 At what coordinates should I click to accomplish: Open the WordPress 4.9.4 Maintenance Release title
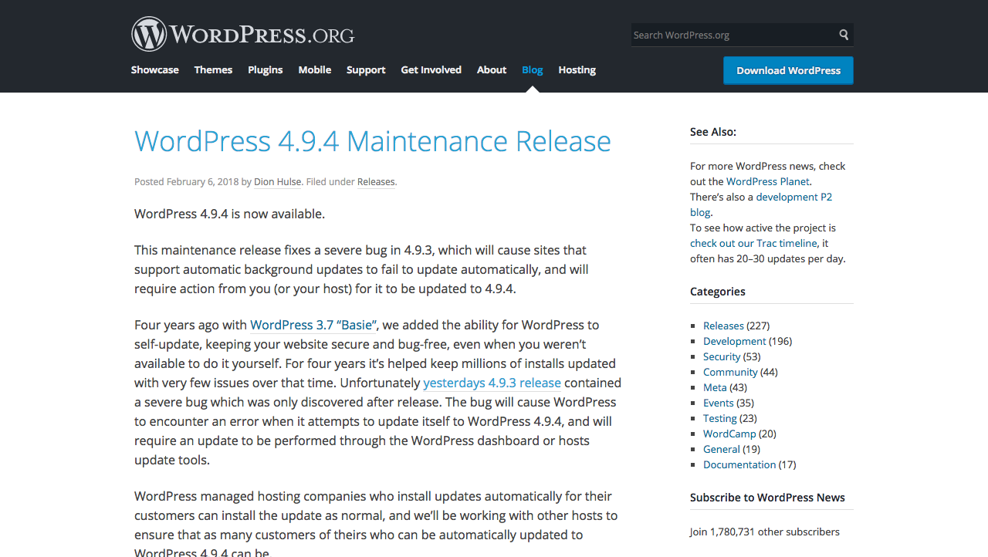pyautogui.click(x=373, y=141)
